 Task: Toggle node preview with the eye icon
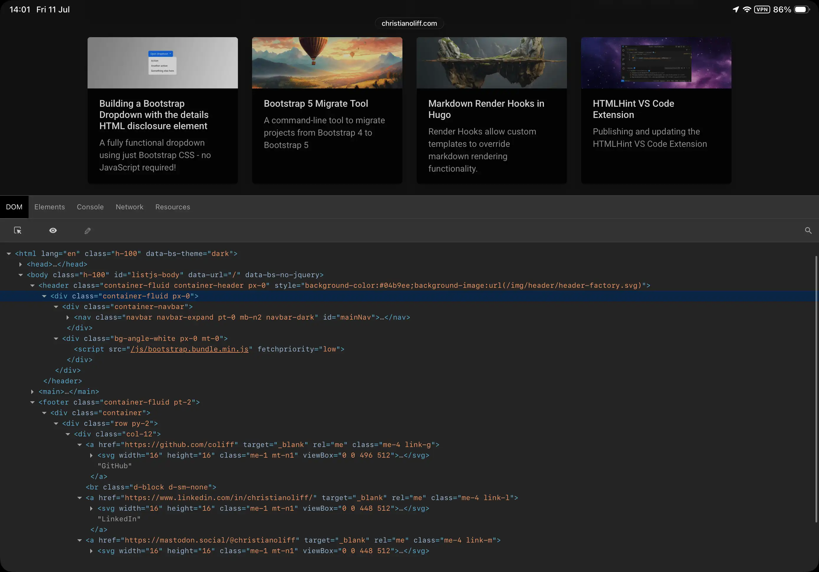pos(53,231)
